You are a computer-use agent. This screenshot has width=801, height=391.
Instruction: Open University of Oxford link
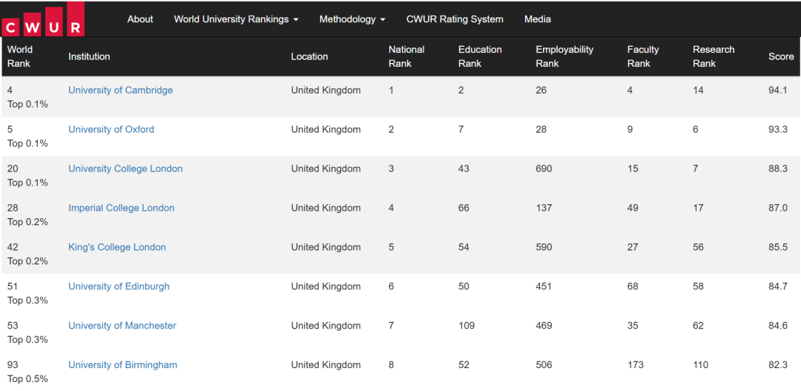tap(111, 130)
